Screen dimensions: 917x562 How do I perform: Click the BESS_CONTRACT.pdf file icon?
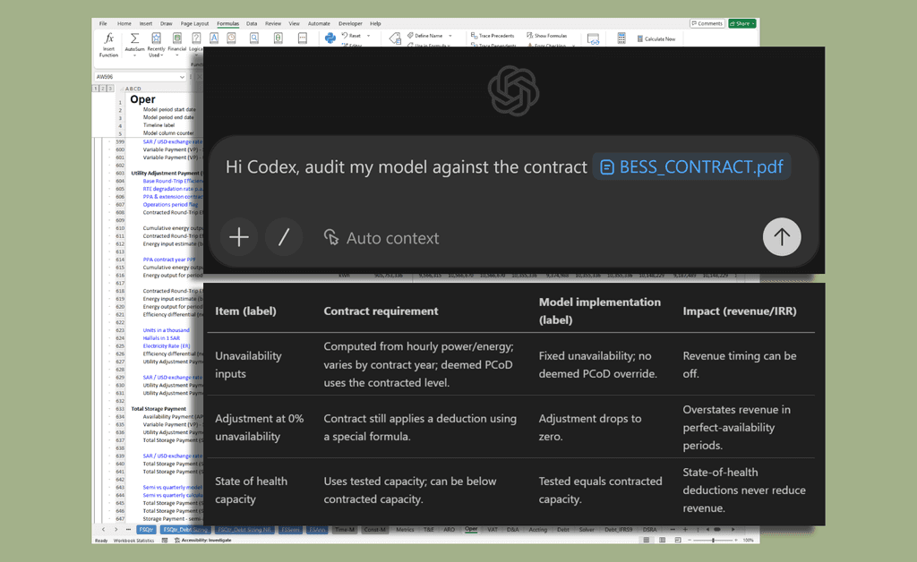(x=607, y=167)
